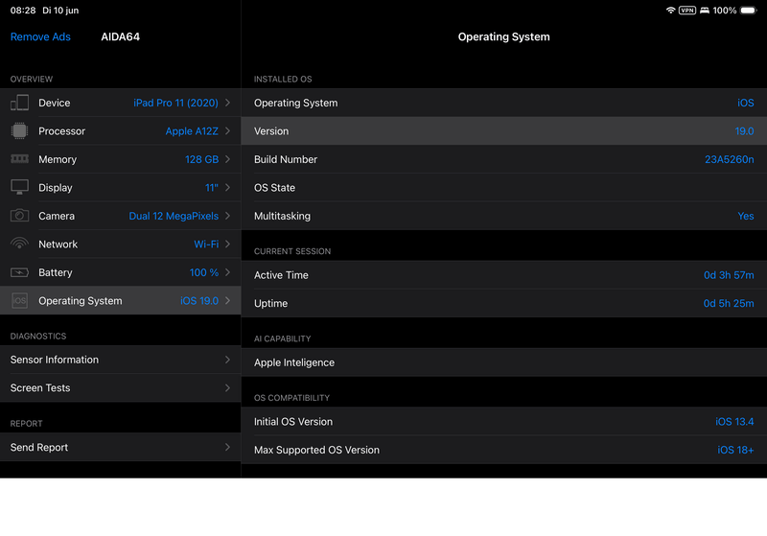Select the OS State row
Viewport: 767px width, 536px height.
click(x=504, y=188)
